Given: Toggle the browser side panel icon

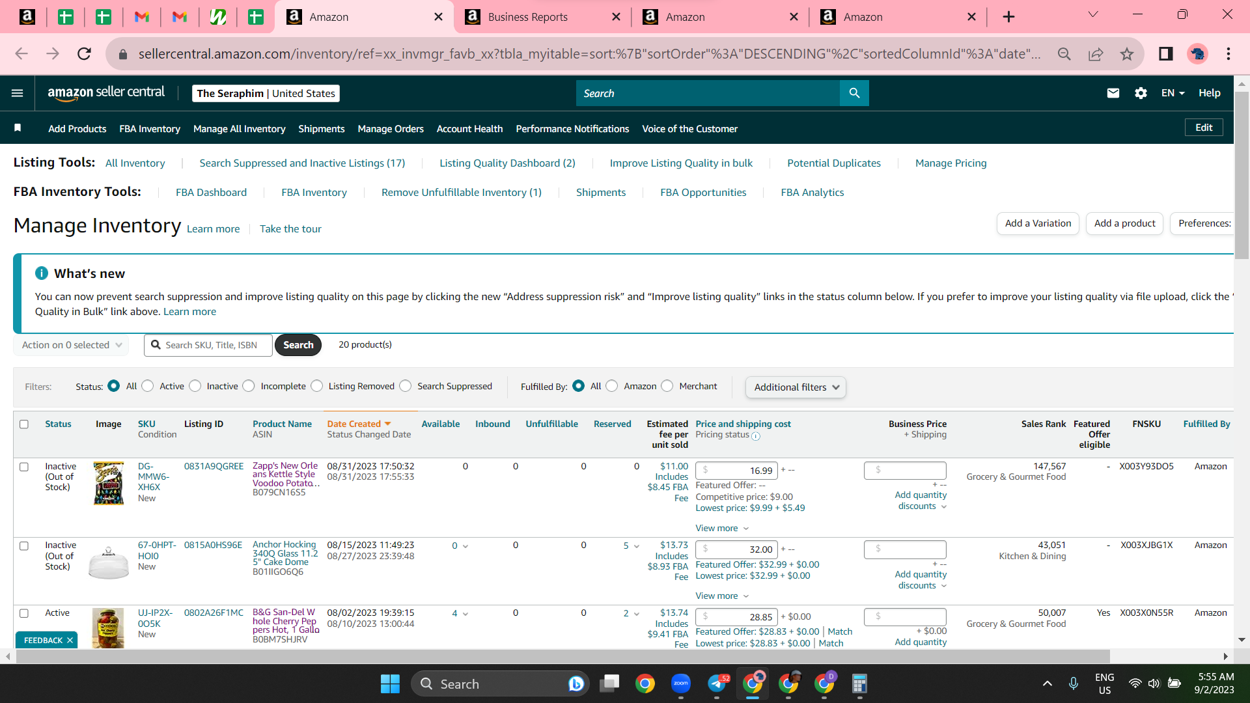Looking at the screenshot, I should pyautogui.click(x=1166, y=54).
